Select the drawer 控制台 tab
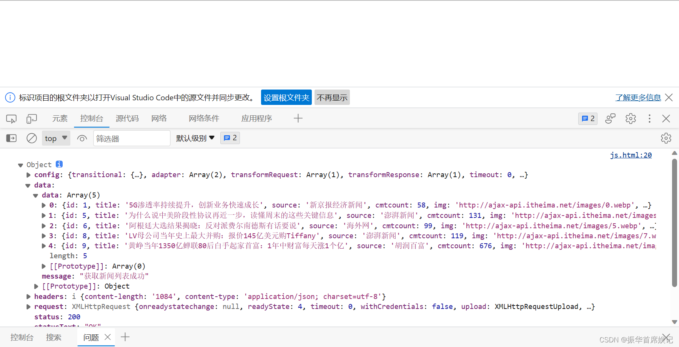This screenshot has height=347, width=679. [x=22, y=337]
